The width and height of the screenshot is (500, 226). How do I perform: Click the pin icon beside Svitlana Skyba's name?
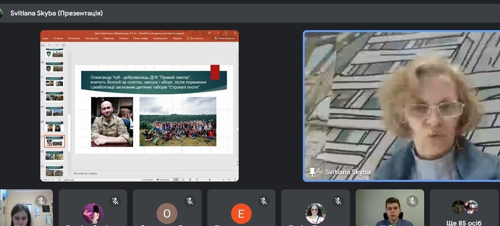tap(312, 173)
